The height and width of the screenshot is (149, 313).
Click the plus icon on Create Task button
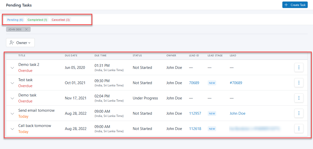(286, 5)
